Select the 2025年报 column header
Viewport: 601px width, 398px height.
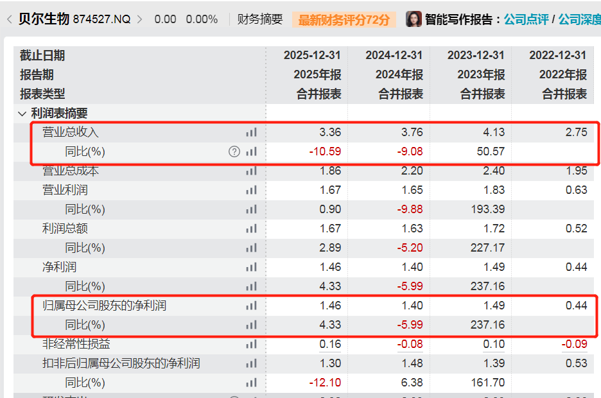coord(317,74)
